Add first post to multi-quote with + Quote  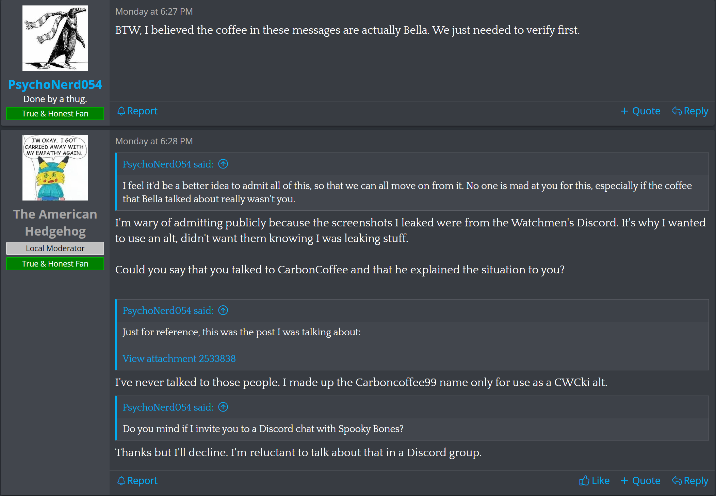tap(640, 111)
